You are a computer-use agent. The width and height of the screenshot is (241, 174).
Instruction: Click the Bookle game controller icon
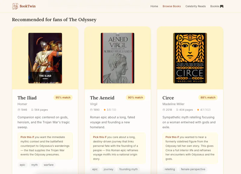221,6
